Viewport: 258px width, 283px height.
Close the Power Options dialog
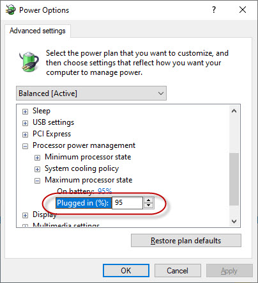pos(243,10)
